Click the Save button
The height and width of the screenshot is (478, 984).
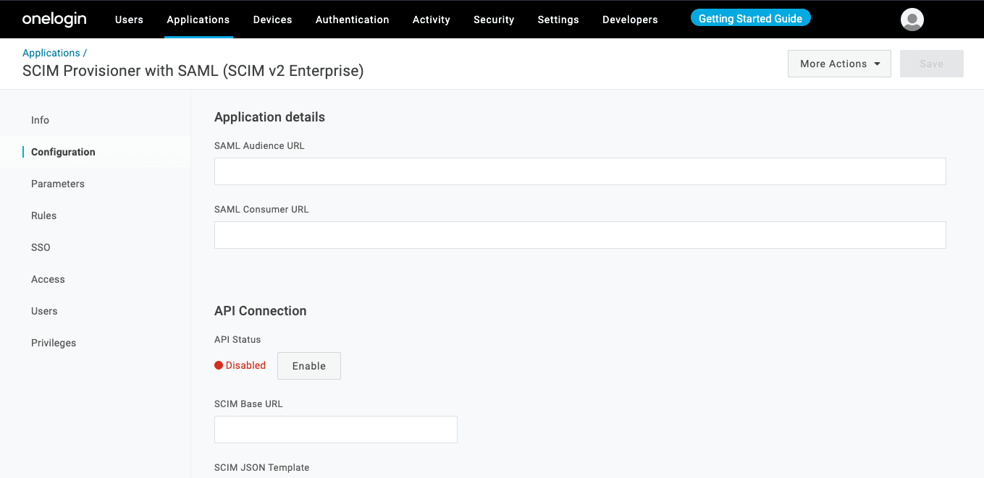coord(931,63)
